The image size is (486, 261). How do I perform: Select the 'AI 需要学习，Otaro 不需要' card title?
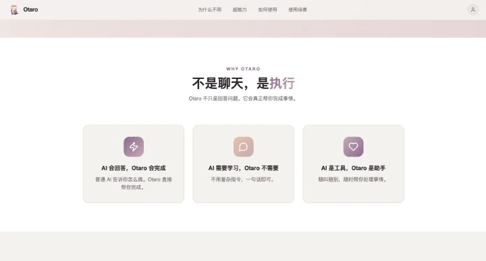pos(243,168)
